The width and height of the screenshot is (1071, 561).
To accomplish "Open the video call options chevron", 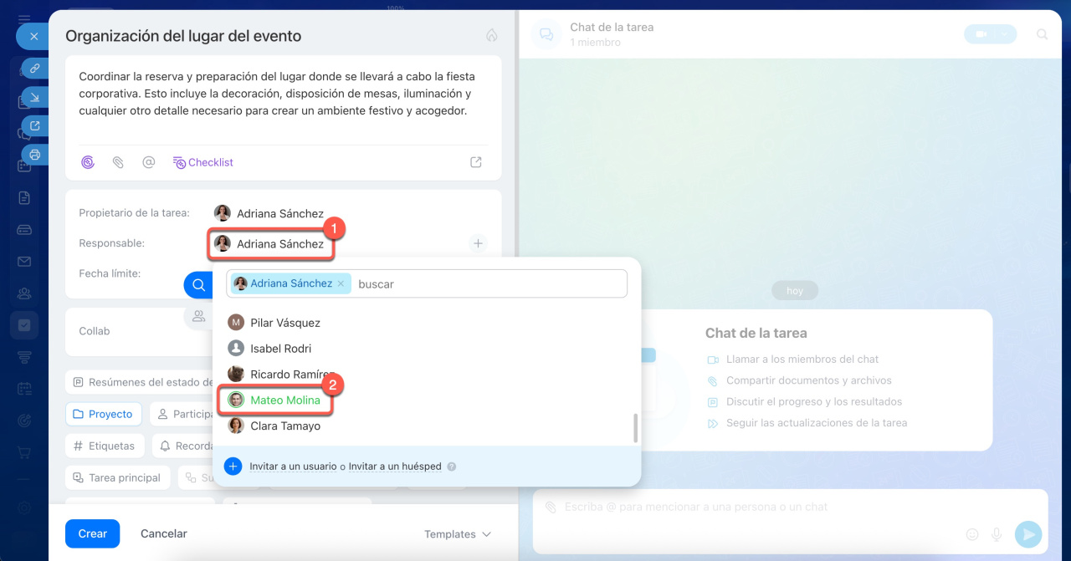I will (x=1007, y=34).
